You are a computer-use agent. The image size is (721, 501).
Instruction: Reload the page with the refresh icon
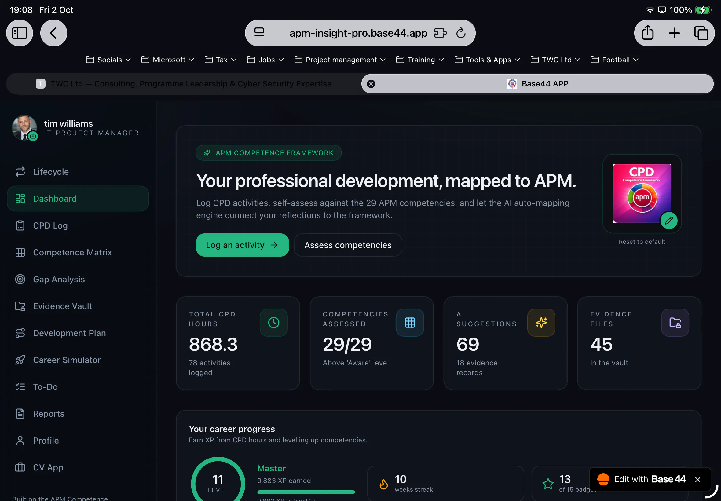(x=460, y=33)
